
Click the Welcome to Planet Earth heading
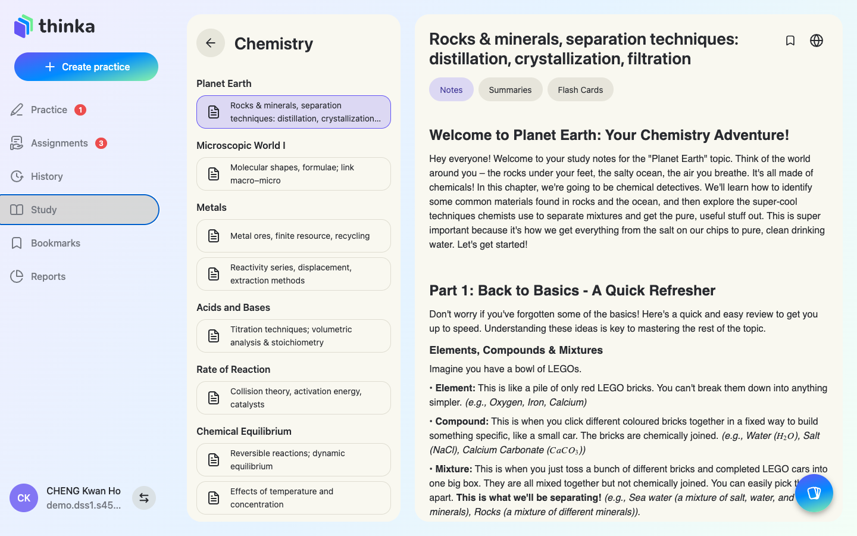(x=609, y=135)
